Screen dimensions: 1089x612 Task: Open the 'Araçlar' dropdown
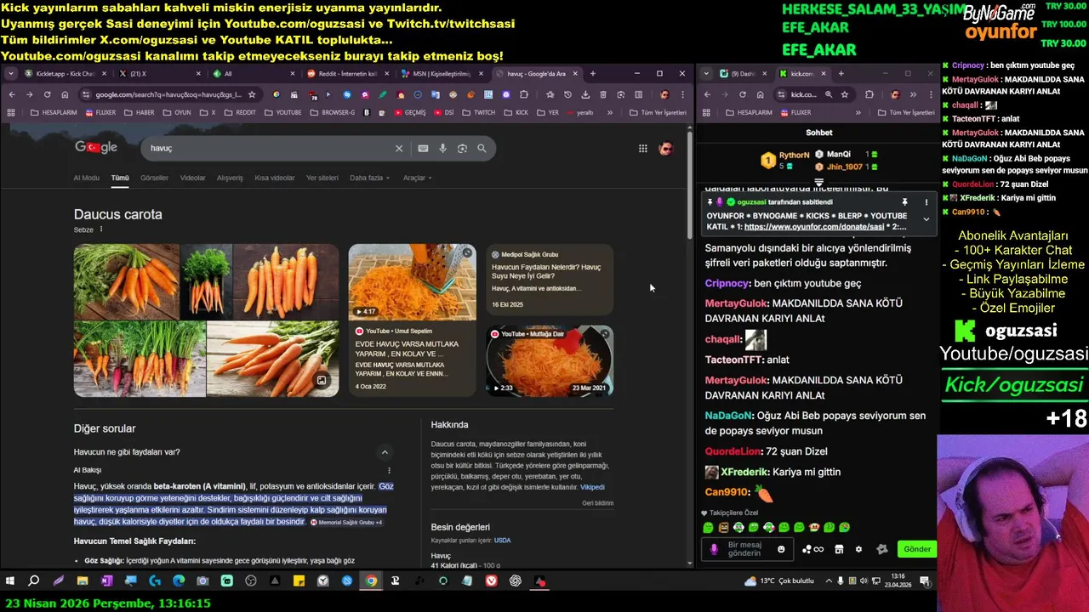tap(418, 178)
